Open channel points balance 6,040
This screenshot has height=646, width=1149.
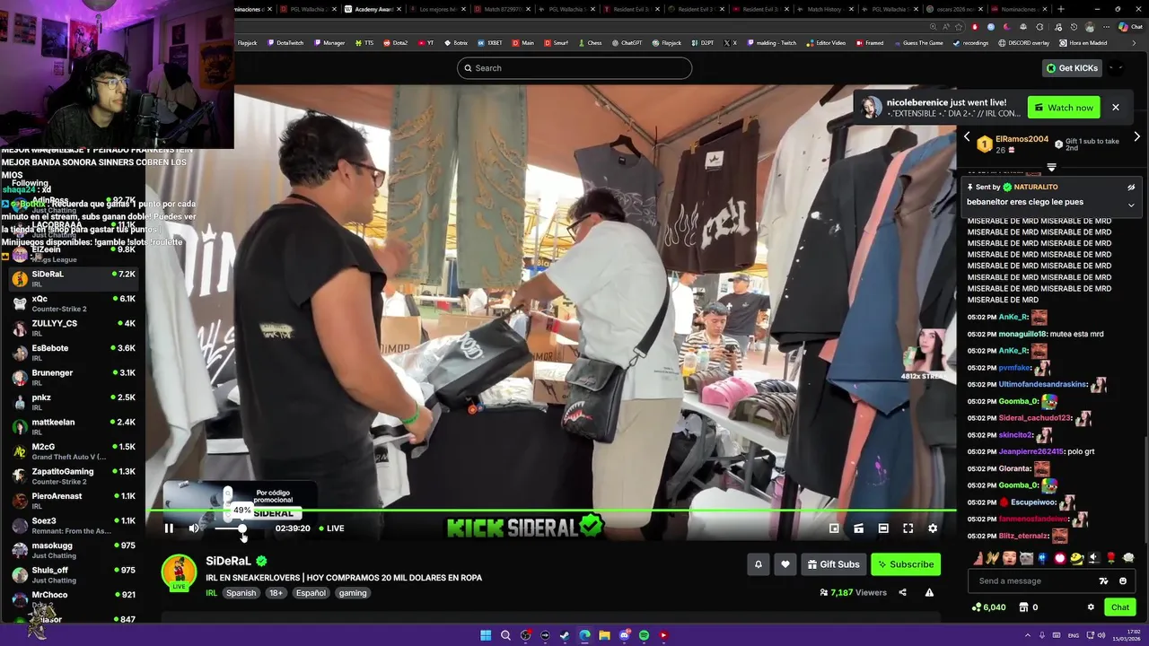[988, 607]
